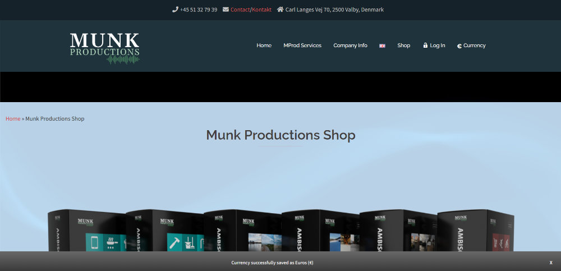Click the phone number +45 51 32 79 39

point(199,10)
